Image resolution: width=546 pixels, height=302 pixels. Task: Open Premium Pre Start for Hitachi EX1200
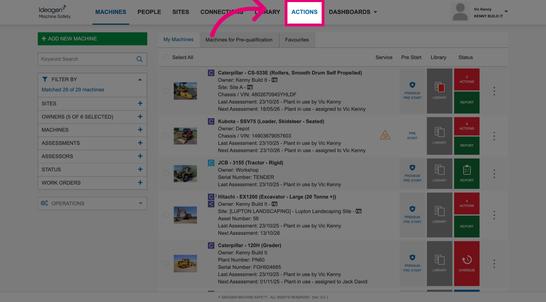click(412, 215)
